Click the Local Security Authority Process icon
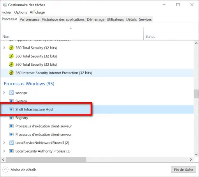 click(11, 151)
